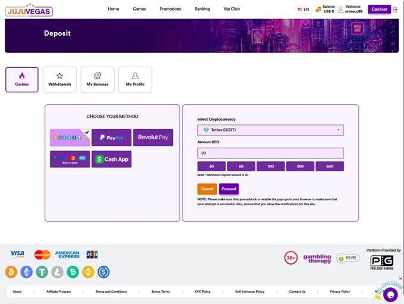
Task: Open the KYC Policy footer link
Action: tap(203, 292)
